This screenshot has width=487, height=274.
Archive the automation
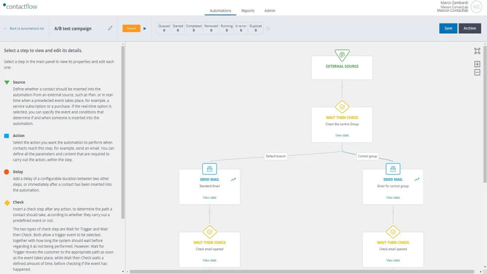pos(470,28)
